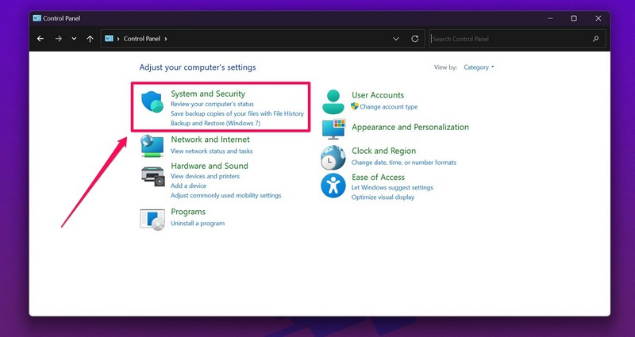Click the Appearance and Personalization monitor icon
The height and width of the screenshot is (337, 635).
tap(333, 128)
